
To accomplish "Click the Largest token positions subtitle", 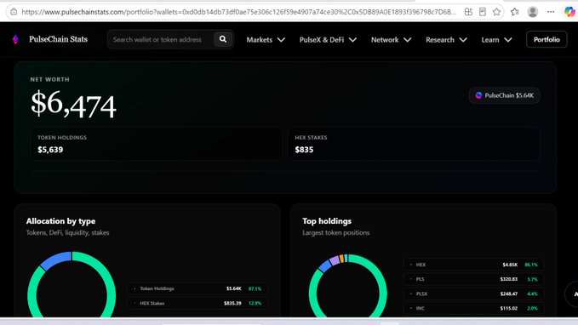I will (x=335, y=232).
